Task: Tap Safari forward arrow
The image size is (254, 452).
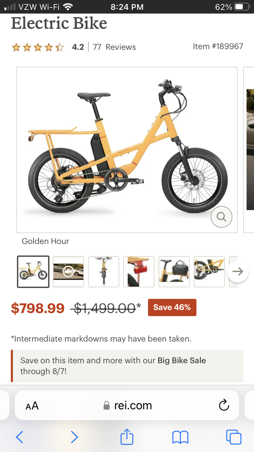Action: coord(74,437)
